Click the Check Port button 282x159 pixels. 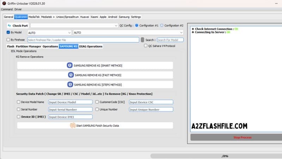pyautogui.click(x=18, y=25)
